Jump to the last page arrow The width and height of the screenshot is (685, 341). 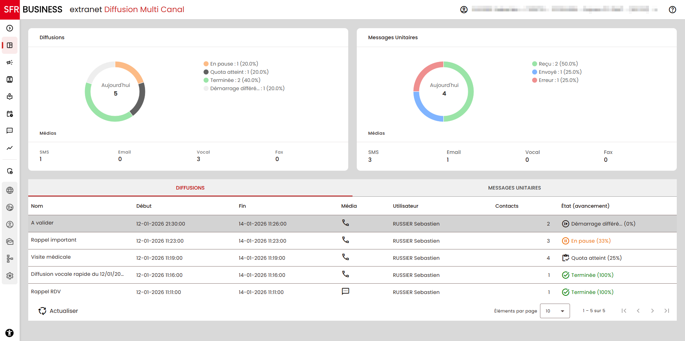(666, 311)
